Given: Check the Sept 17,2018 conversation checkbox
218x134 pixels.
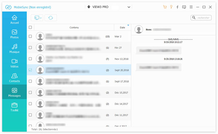Looking at the screenshot, I should point(30,81).
